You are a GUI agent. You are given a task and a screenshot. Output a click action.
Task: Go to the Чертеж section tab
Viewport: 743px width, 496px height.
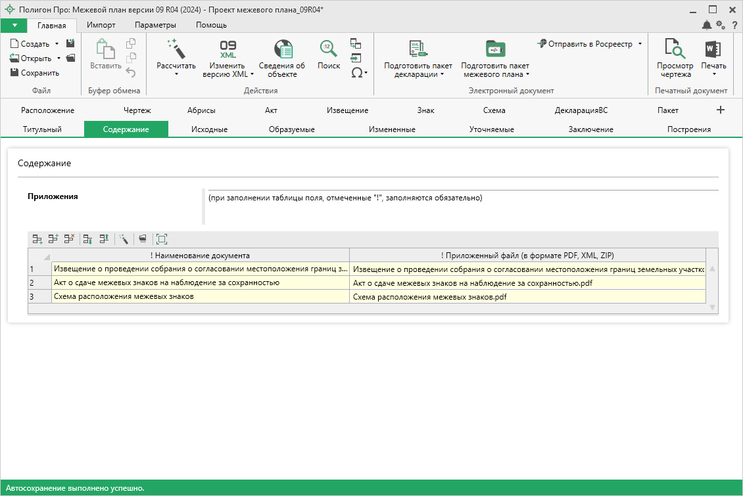[x=137, y=110]
